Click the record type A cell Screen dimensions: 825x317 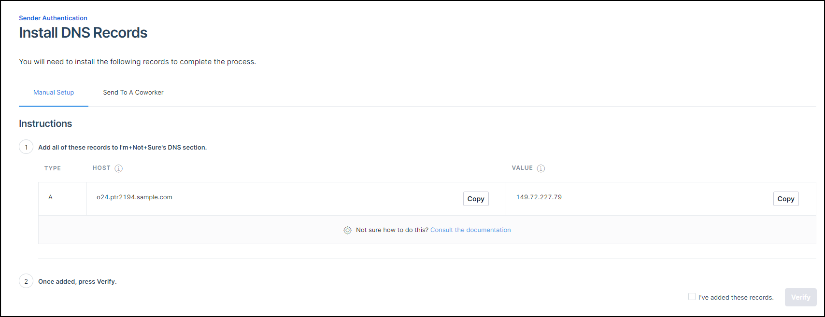(50, 197)
